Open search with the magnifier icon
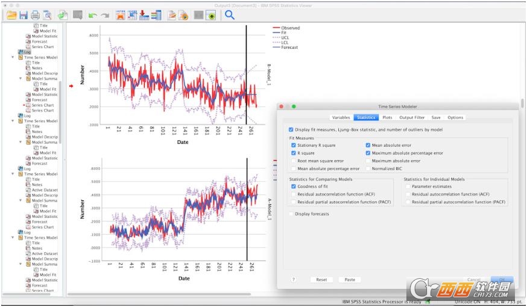This screenshot has width=527, height=307. pyautogui.click(x=230, y=15)
